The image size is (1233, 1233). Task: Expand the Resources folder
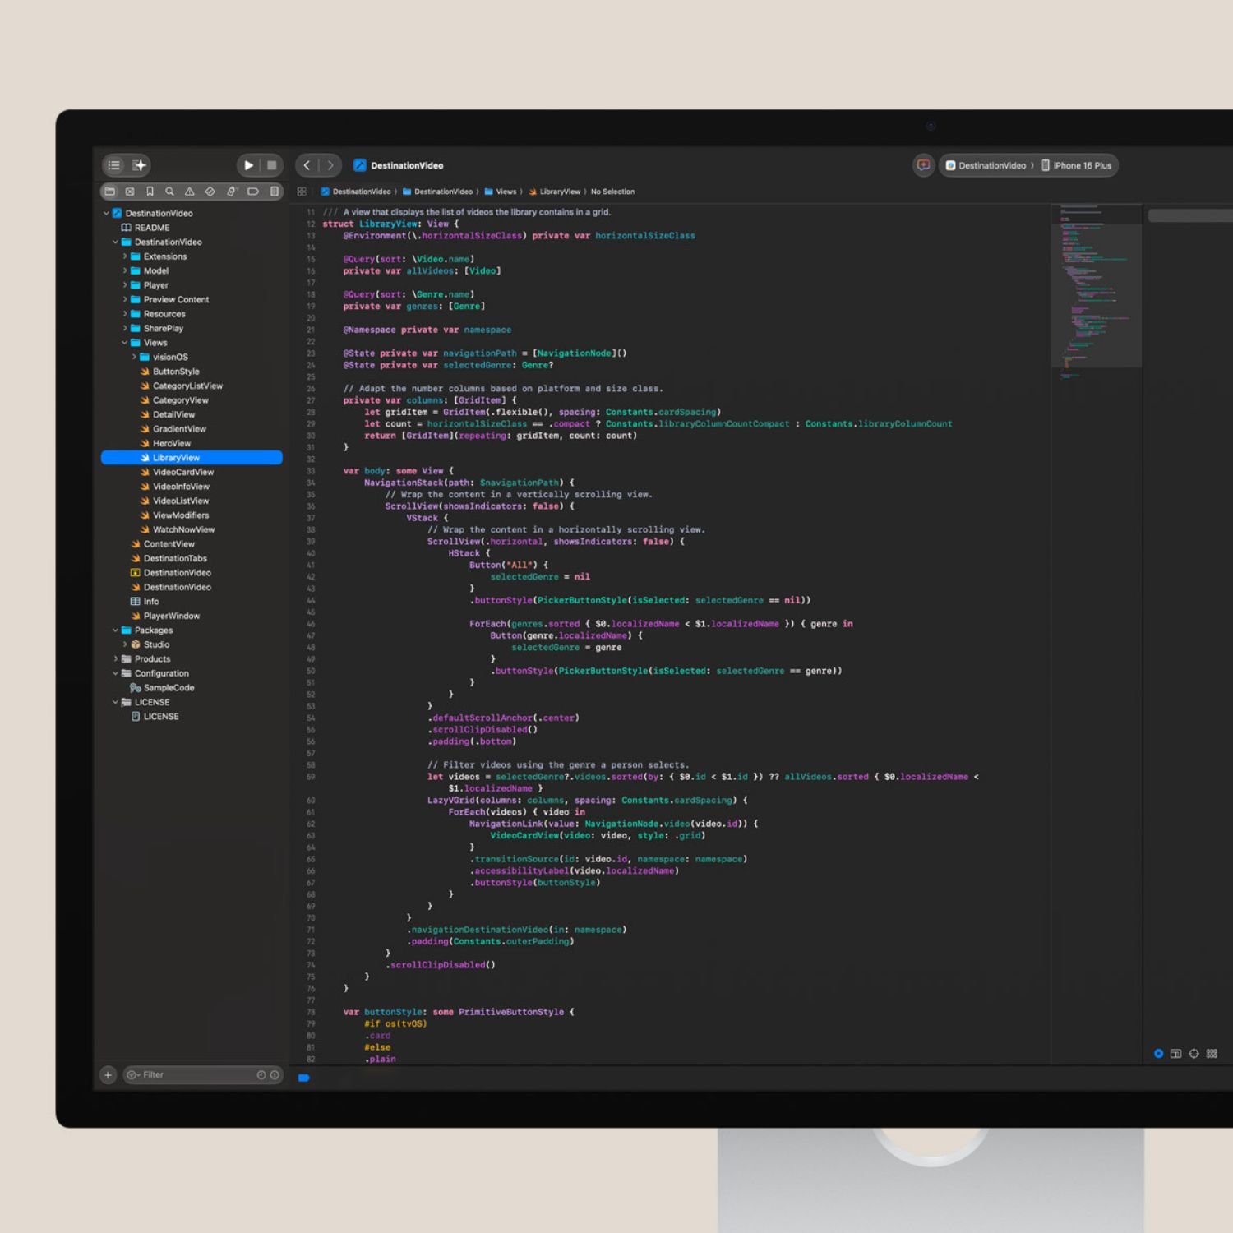[125, 314]
